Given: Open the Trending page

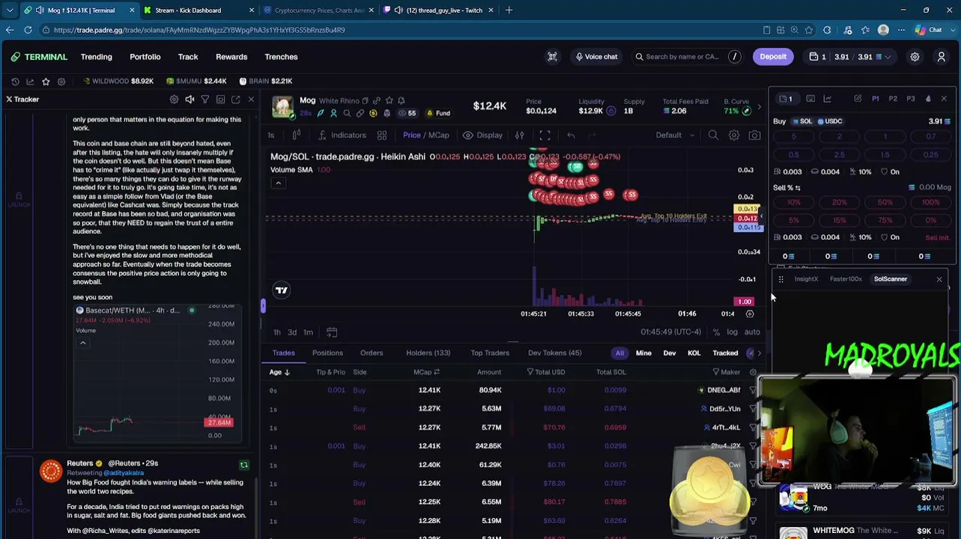Looking at the screenshot, I should coord(97,57).
